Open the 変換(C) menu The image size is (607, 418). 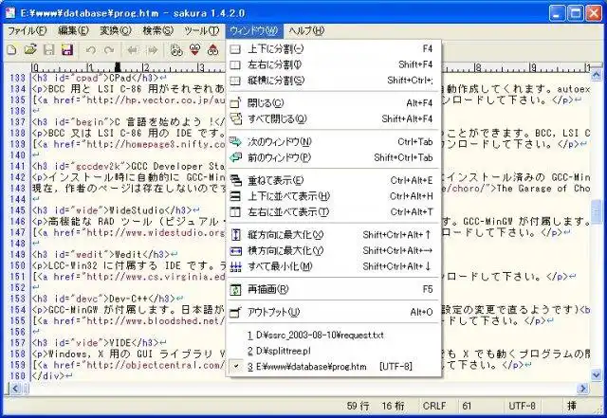(x=116, y=30)
